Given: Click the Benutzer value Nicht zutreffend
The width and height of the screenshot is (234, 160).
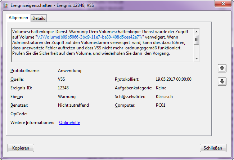Looking at the screenshot, I should [73, 105].
